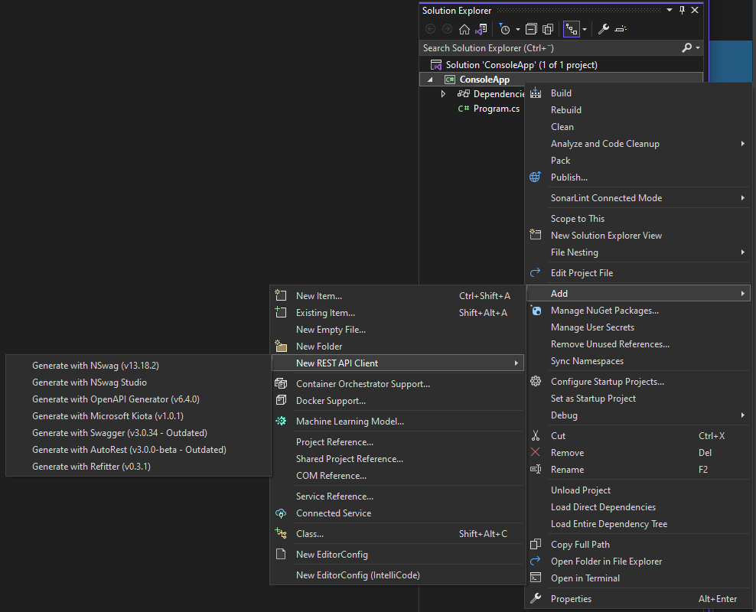756x612 pixels.
Task: Choose Clean from the context menu
Action: (638, 127)
